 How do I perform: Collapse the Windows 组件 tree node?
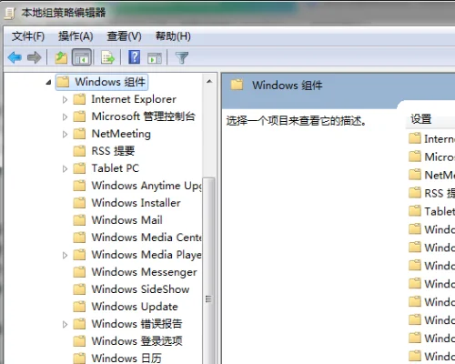48,82
